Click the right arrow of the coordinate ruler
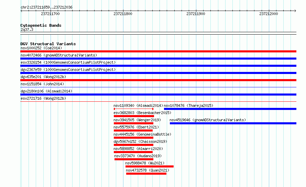 [295, 11]
